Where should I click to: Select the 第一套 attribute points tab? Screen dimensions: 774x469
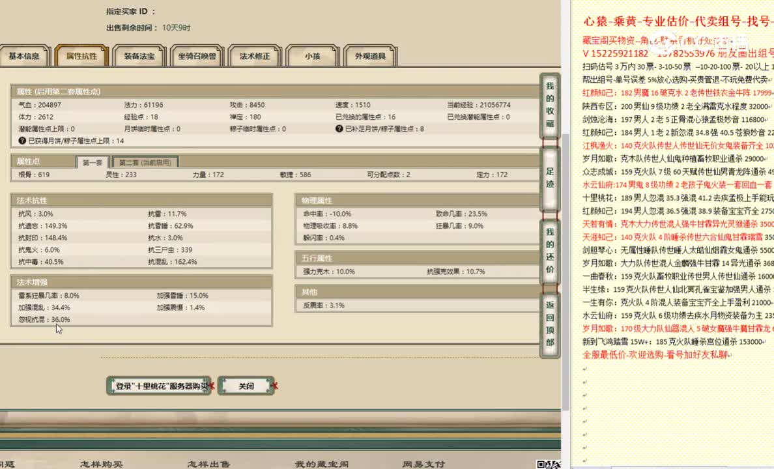coord(93,162)
